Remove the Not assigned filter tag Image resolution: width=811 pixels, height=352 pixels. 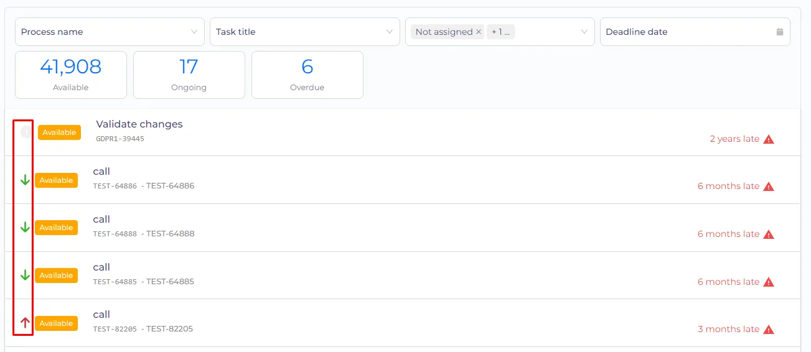click(x=479, y=32)
